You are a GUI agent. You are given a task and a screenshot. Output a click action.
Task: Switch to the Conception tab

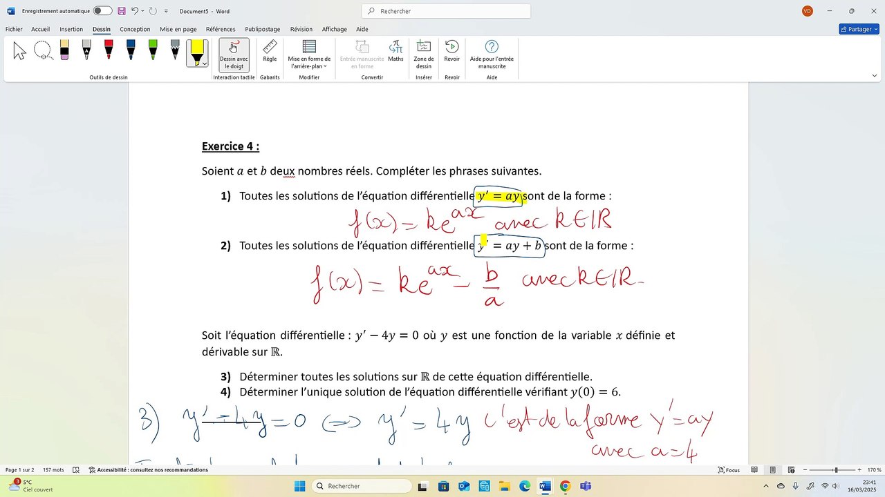135,29
